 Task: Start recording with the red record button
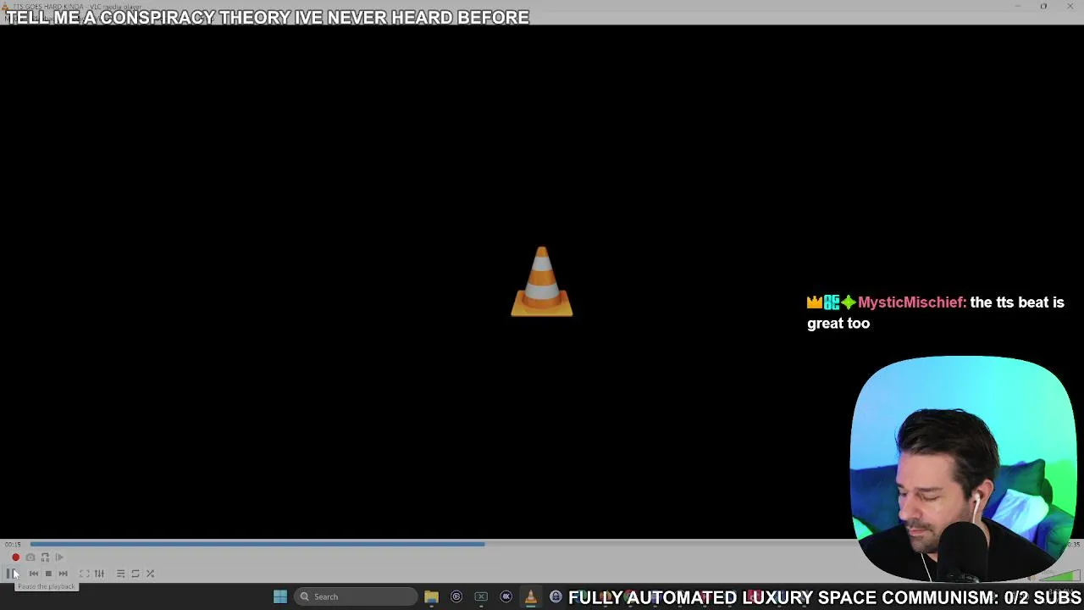tap(15, 557)
